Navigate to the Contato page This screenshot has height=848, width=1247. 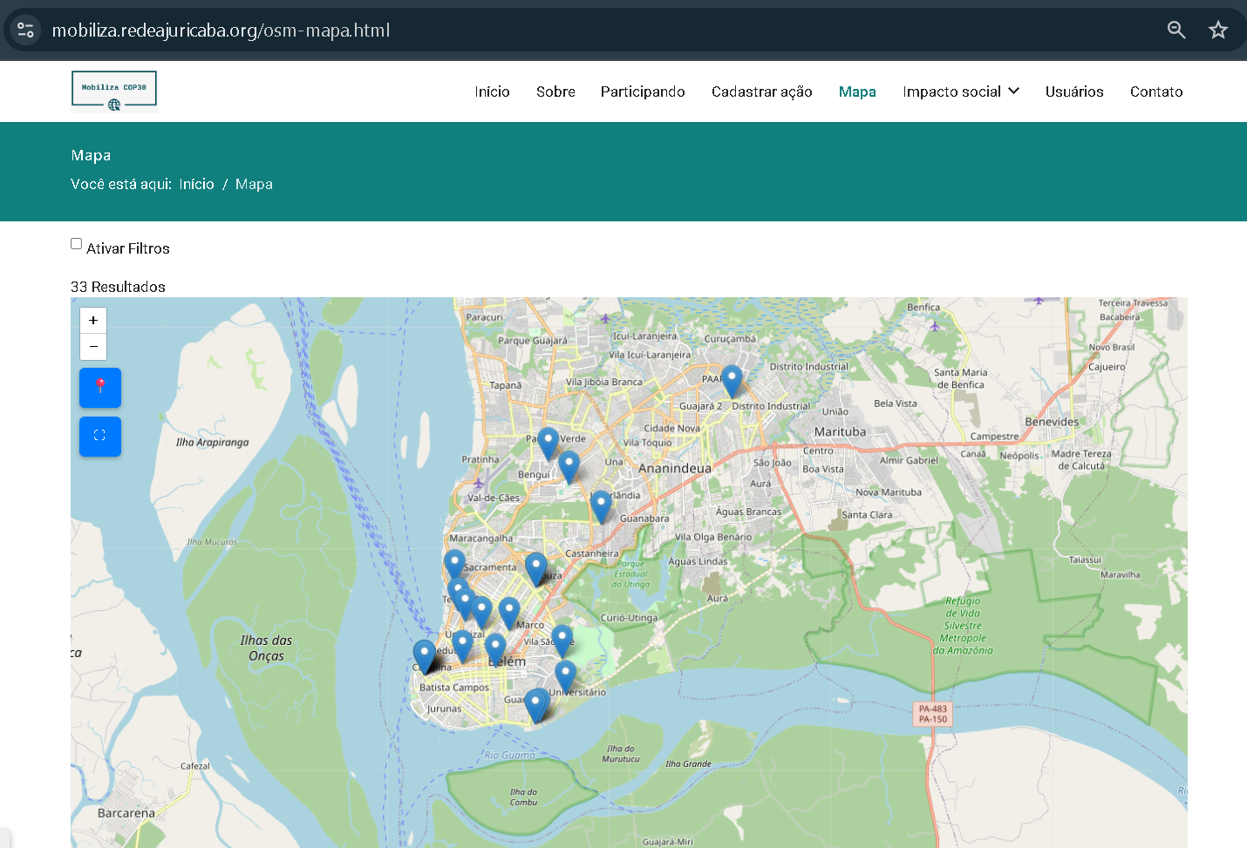pyautogui.click(x=1156, y=92)
